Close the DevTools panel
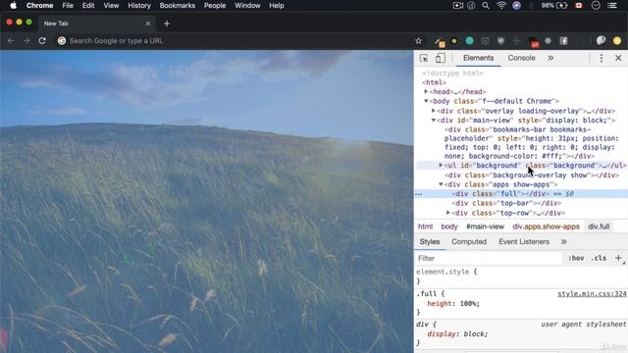This screenshot has height=353, width=628. click(x=618, y=58)
